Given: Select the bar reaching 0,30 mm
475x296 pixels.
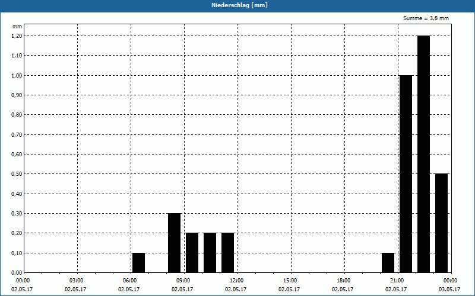Looking at the screenshot, I should tap(174, 243).
